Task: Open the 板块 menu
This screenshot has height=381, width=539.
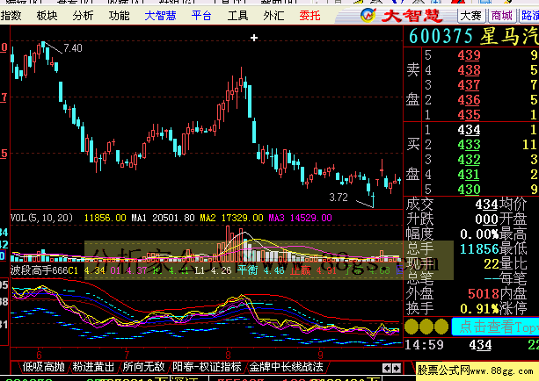Action: click(x=47, y=16)
